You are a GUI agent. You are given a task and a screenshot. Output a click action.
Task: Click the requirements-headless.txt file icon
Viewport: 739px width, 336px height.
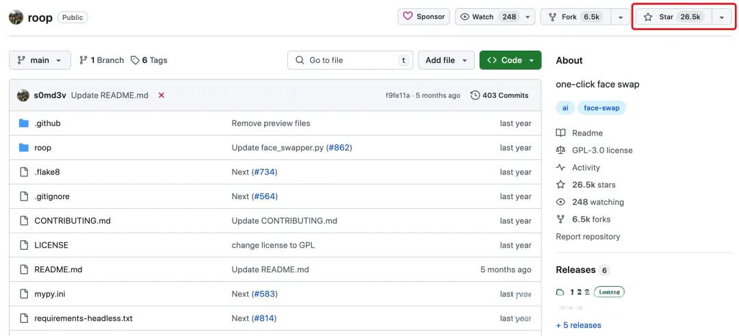tap(24, 319)
